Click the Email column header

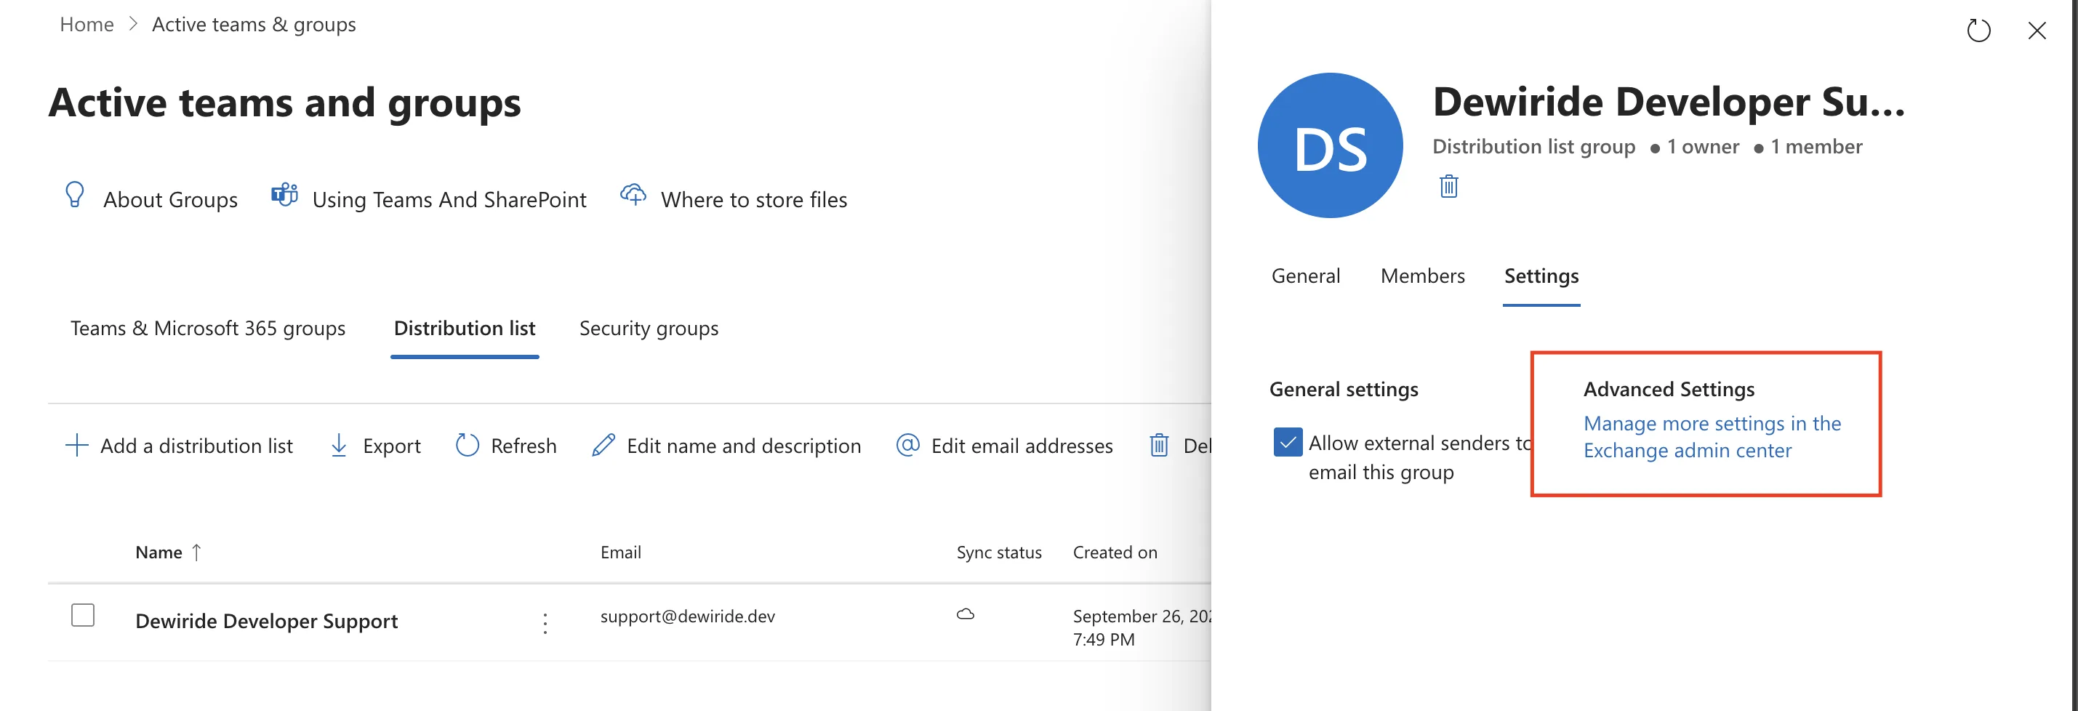tap(620, 553)
